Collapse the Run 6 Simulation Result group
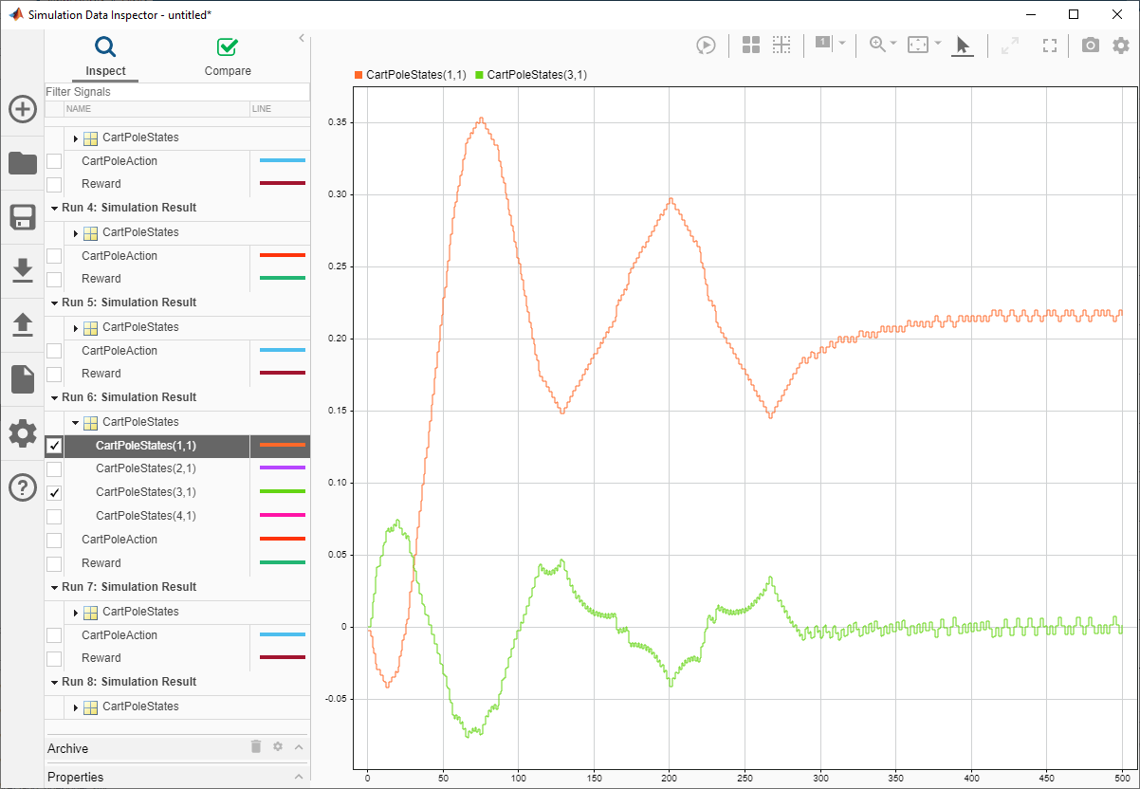 click(54, 396)
